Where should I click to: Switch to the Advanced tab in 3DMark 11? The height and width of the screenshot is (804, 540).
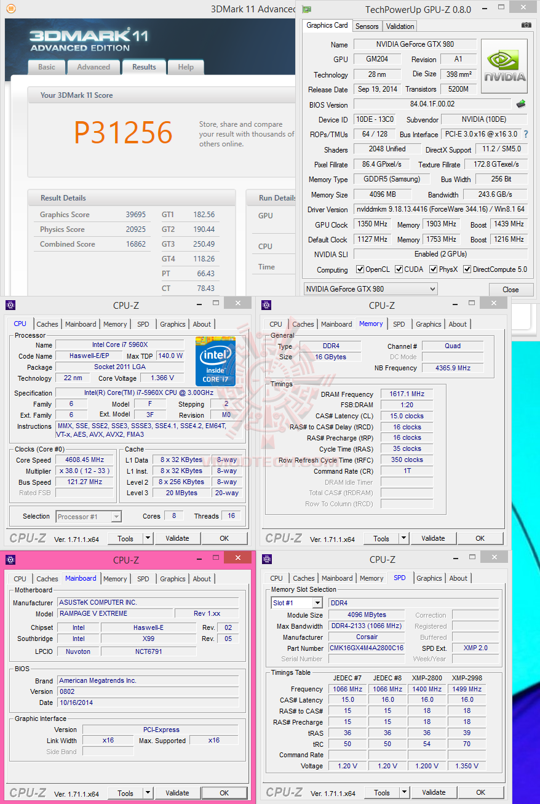coord(93,67)
